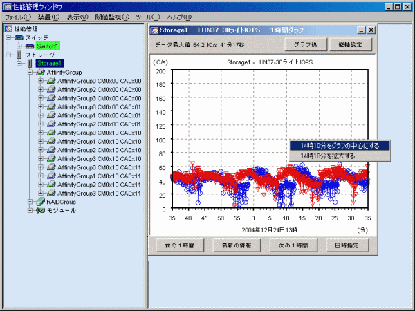
Task: Click the AffinityGroup parent folder icon
Action: coord(40,72)
